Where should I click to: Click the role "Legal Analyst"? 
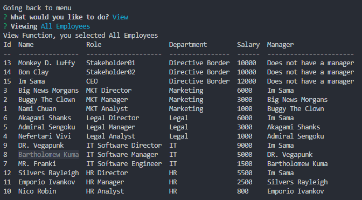[111, 136]
